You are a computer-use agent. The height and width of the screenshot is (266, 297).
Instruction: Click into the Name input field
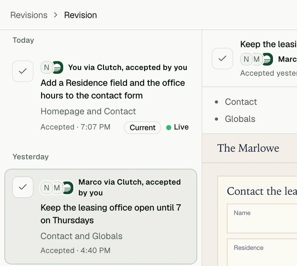click(262, 218)
